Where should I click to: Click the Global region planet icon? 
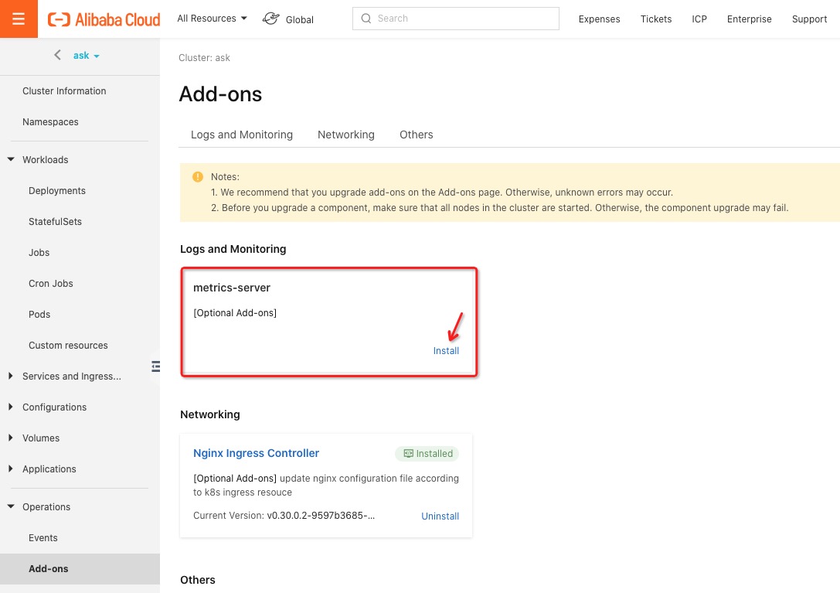tap(270, 19)
